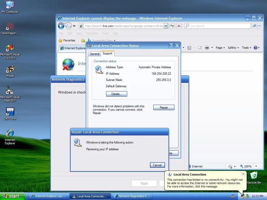
Task: Open the Internet Explorer desktop icon
Action: click(10, 137)
